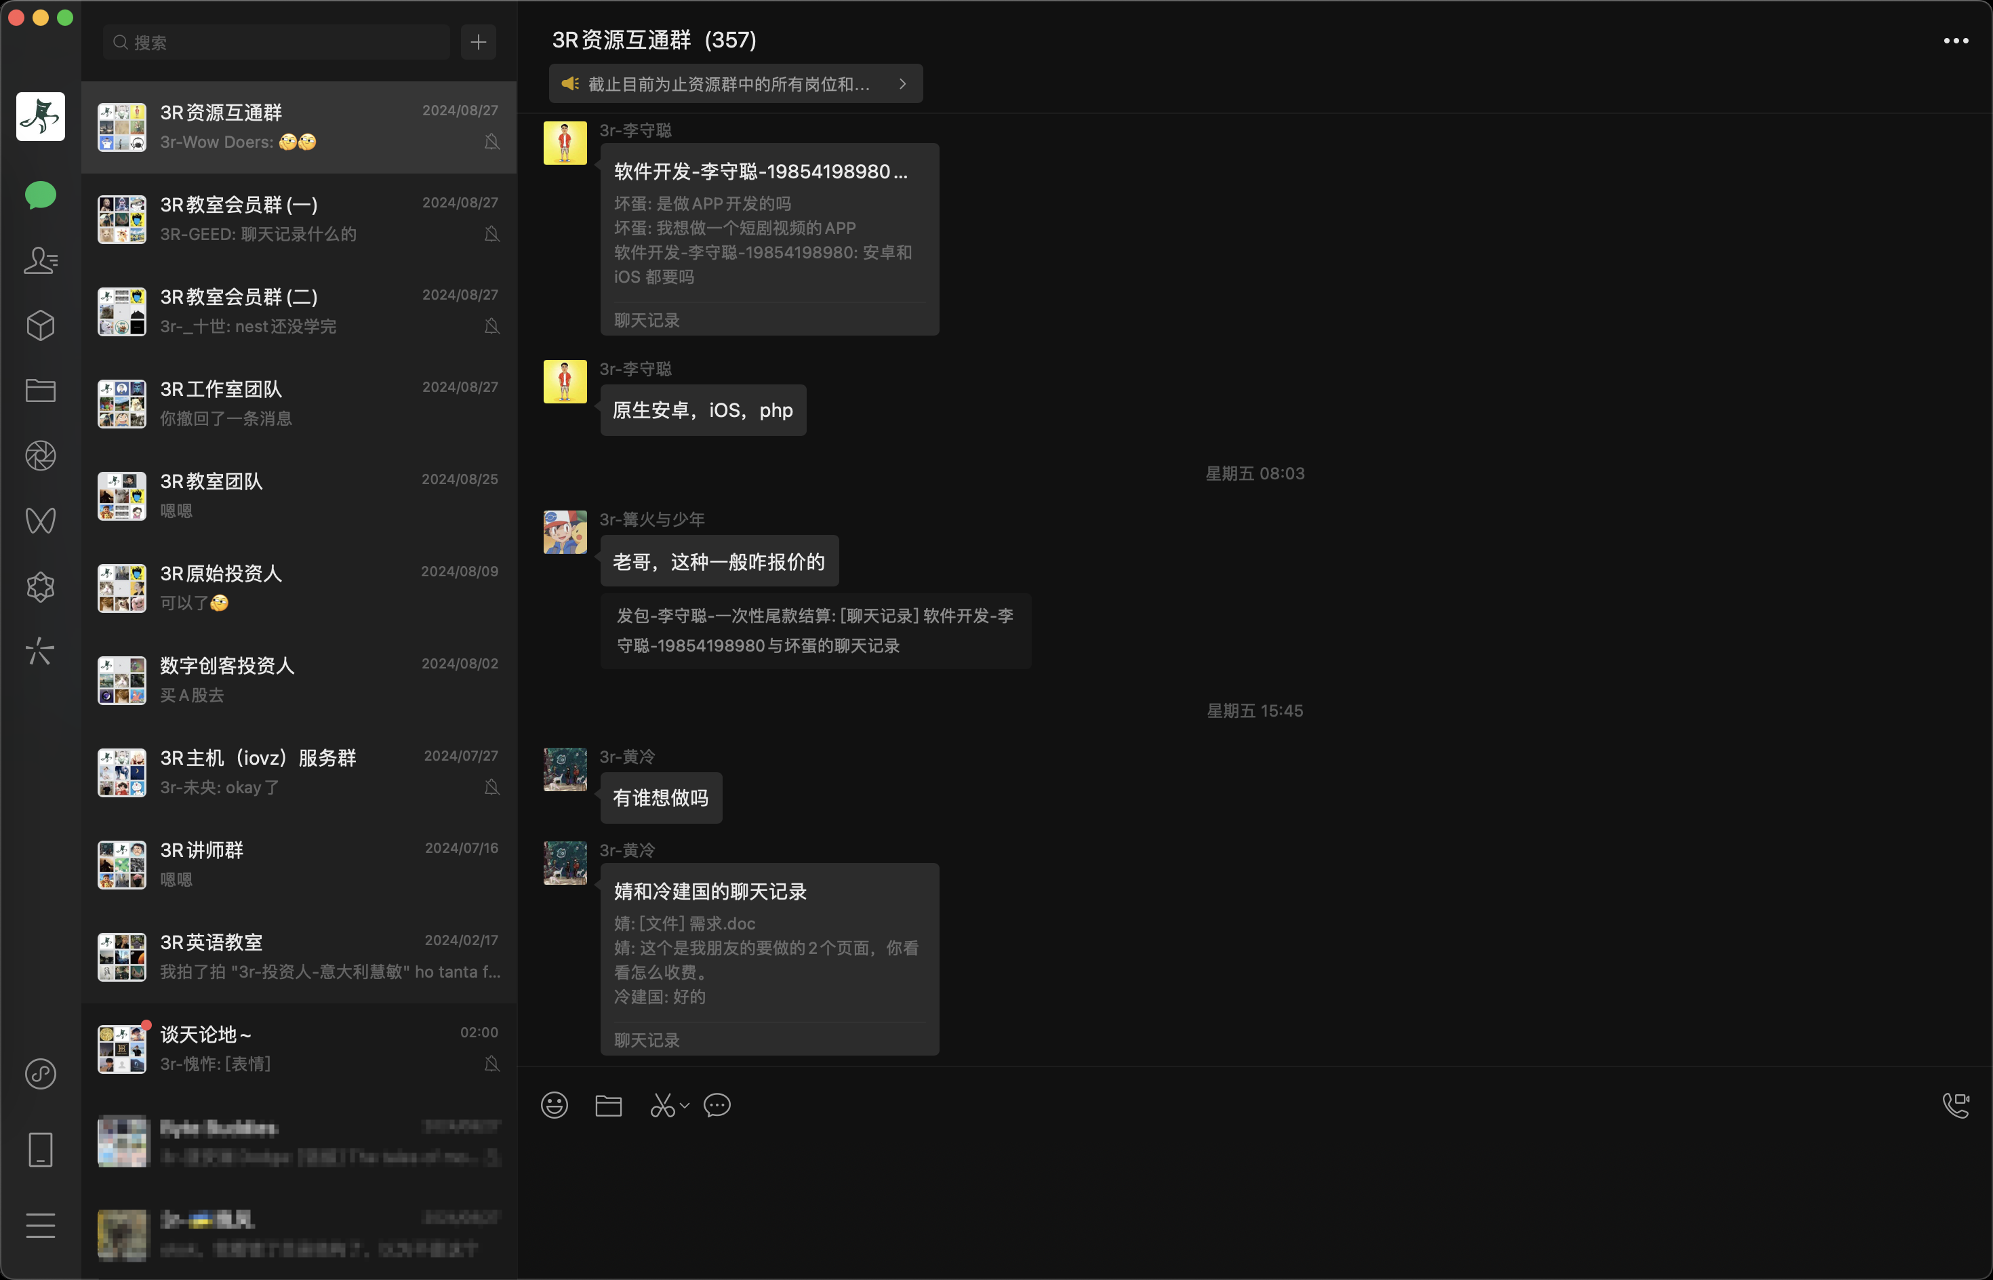This screenshot has height=1280, width=1993.
Task: Open the Files folder sidebar icon
Action: tap(40, 390)
